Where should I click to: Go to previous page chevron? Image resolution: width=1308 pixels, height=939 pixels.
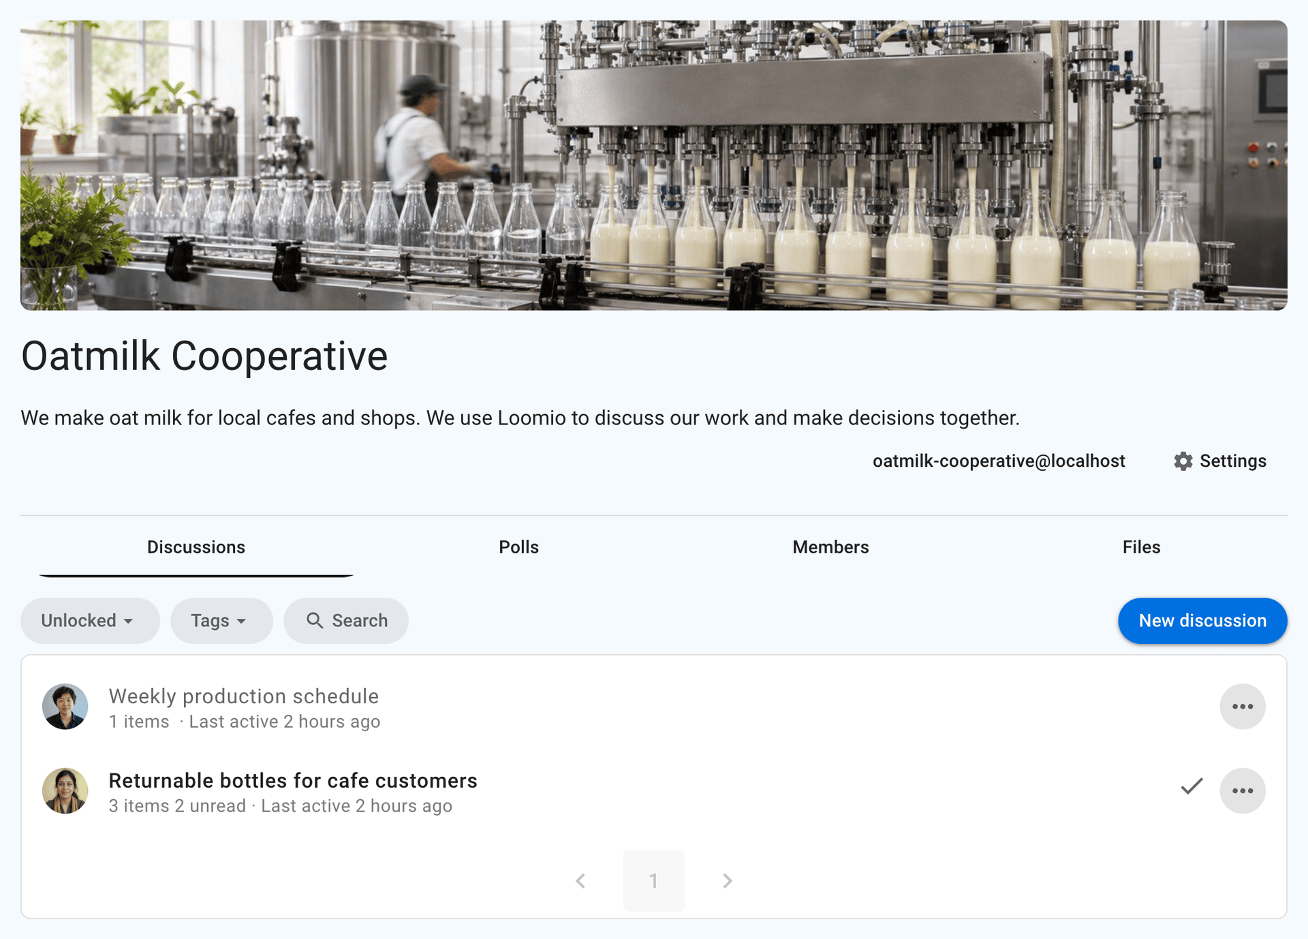580,880
